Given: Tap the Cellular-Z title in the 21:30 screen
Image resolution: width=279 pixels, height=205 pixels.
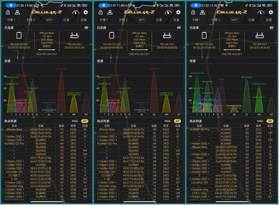Looking at the screenshot, I should pyautogui.click(x=47, y=12).
